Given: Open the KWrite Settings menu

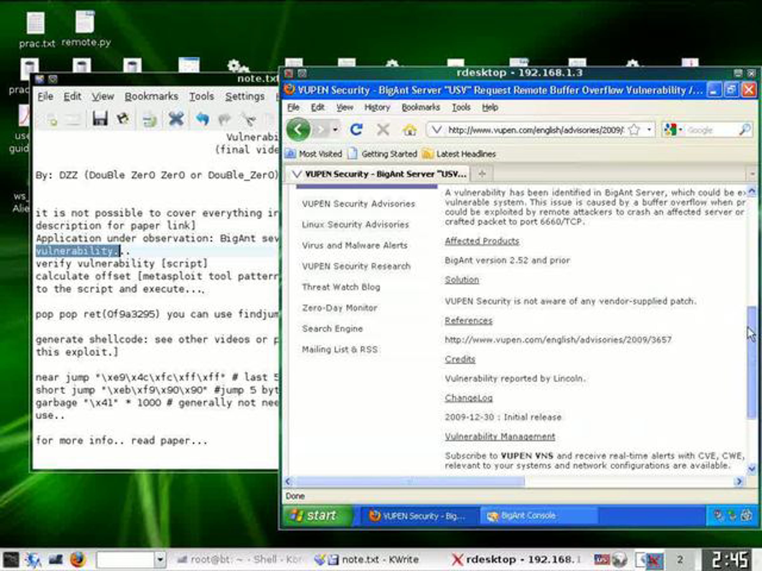Looking at the screenshot, I should click(x=244, y=96).
